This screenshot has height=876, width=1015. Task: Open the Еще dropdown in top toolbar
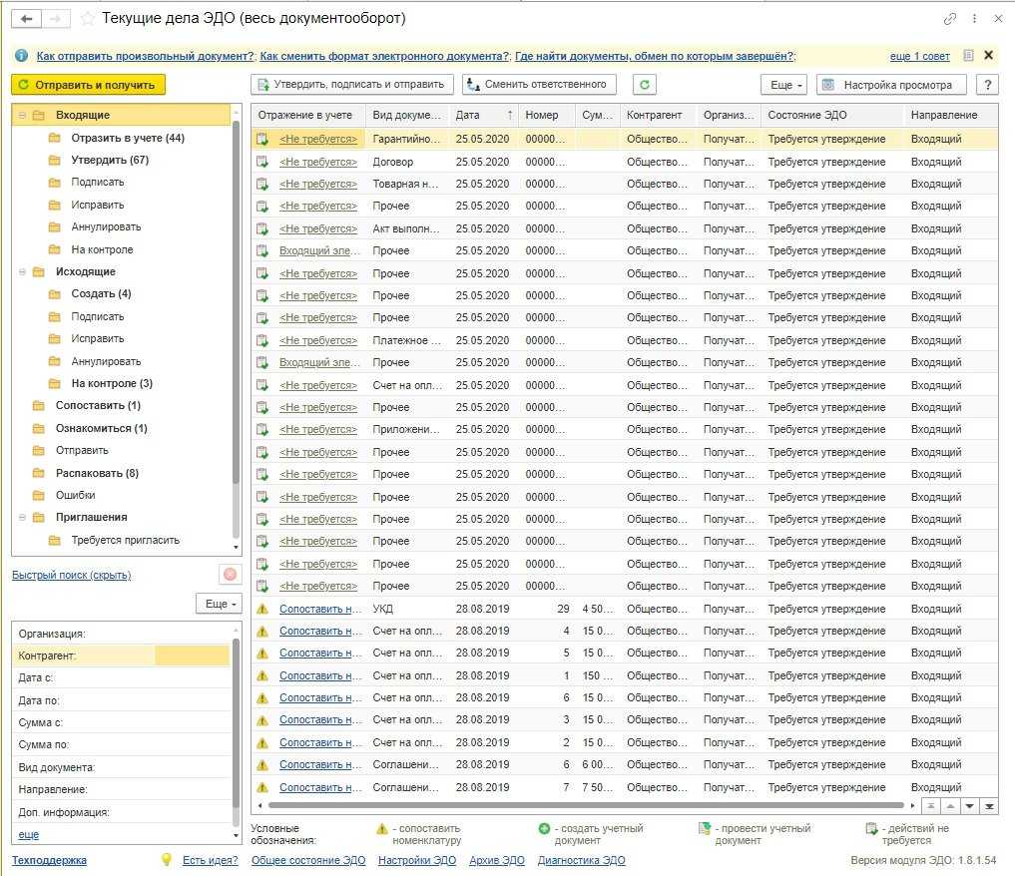coord(782,85)
